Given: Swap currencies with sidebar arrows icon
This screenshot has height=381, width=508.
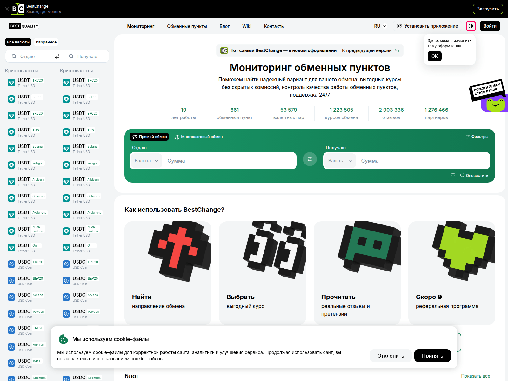Looking at the screenshot, I should click(57, 56).
